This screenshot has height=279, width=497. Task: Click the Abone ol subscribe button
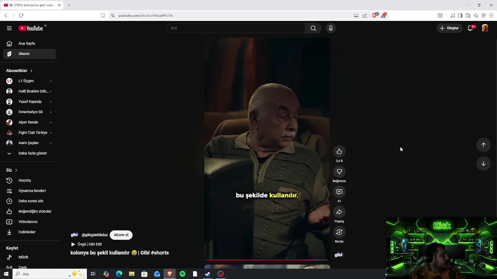[121, 235]
